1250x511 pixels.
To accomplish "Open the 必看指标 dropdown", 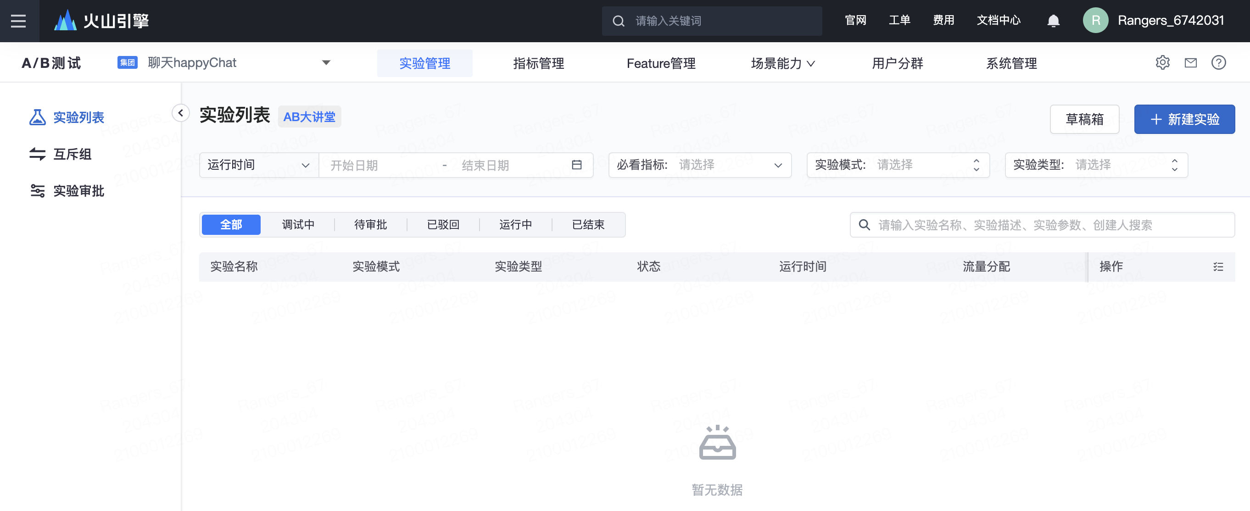I will tap(699, 165).
